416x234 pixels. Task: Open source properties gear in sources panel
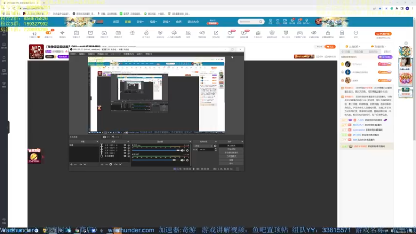click(111, 164)
